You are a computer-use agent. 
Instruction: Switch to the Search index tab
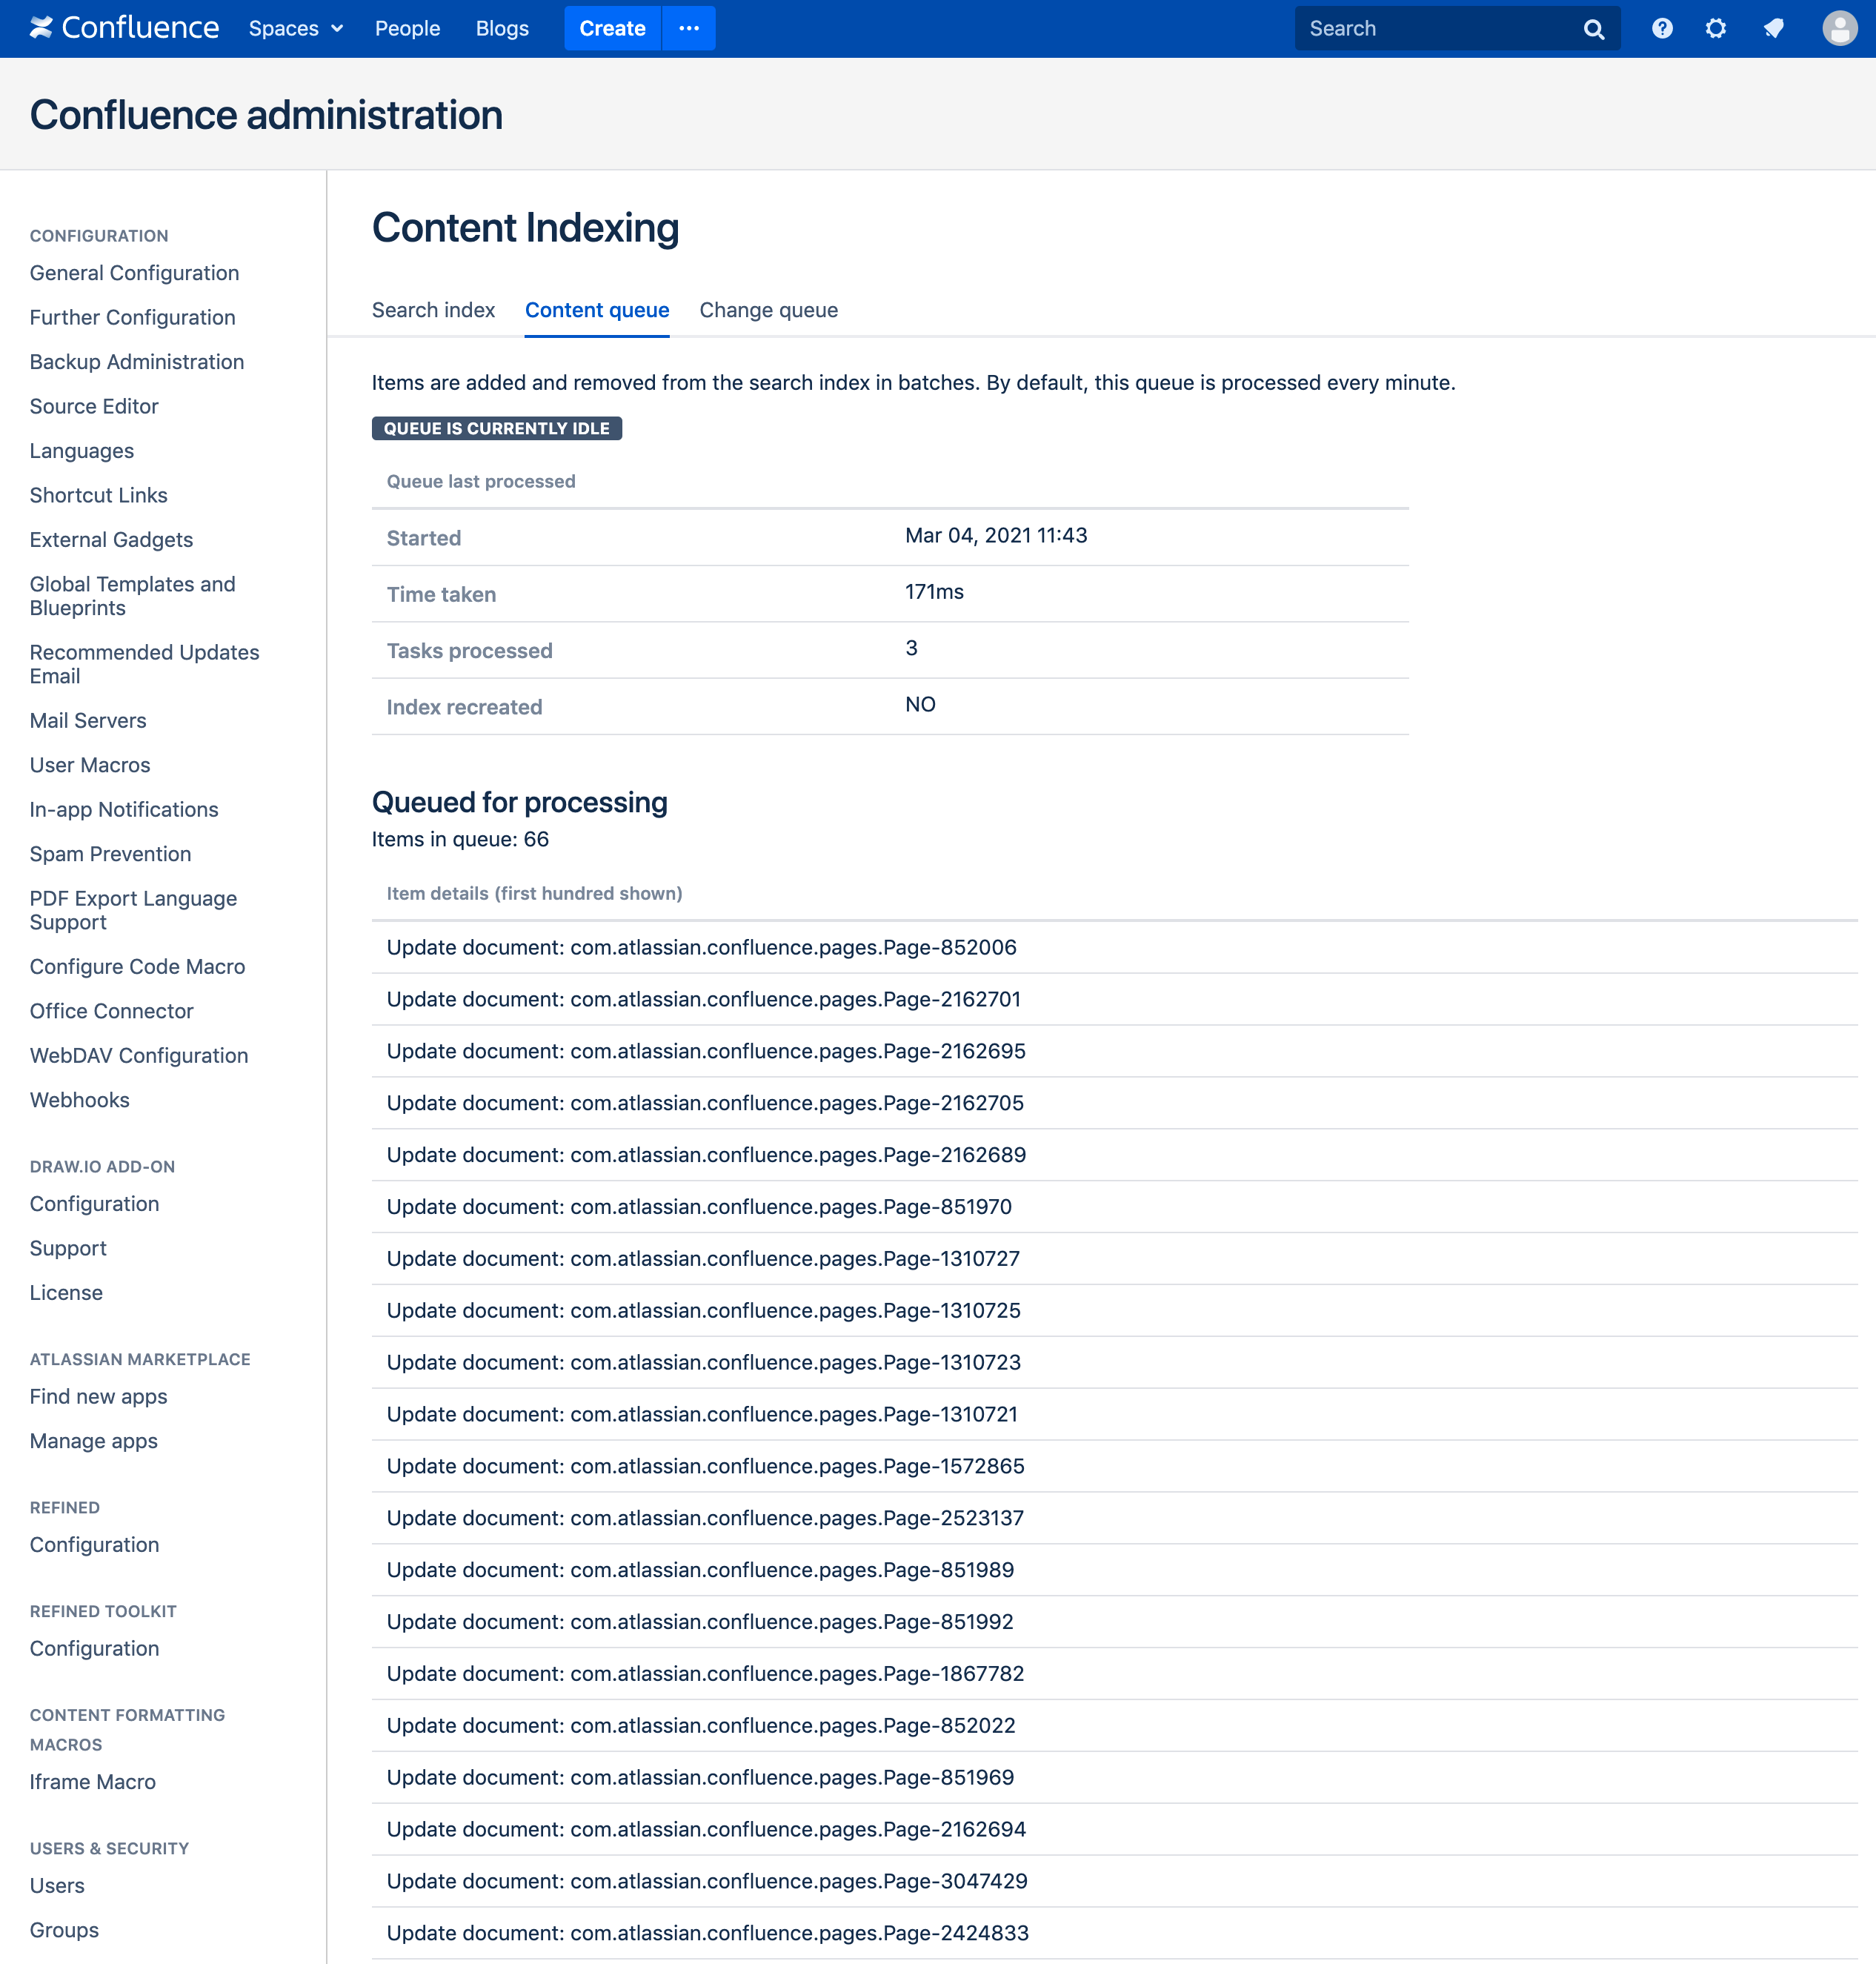433,310
